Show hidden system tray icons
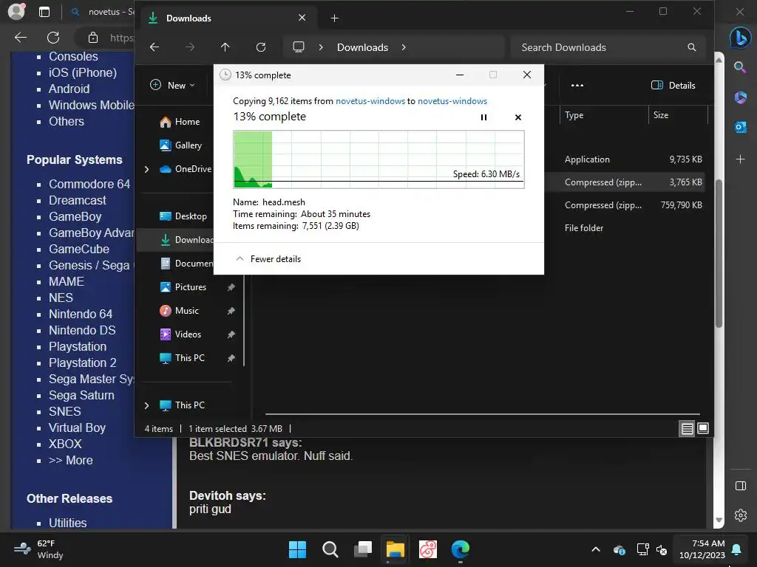 596,549
